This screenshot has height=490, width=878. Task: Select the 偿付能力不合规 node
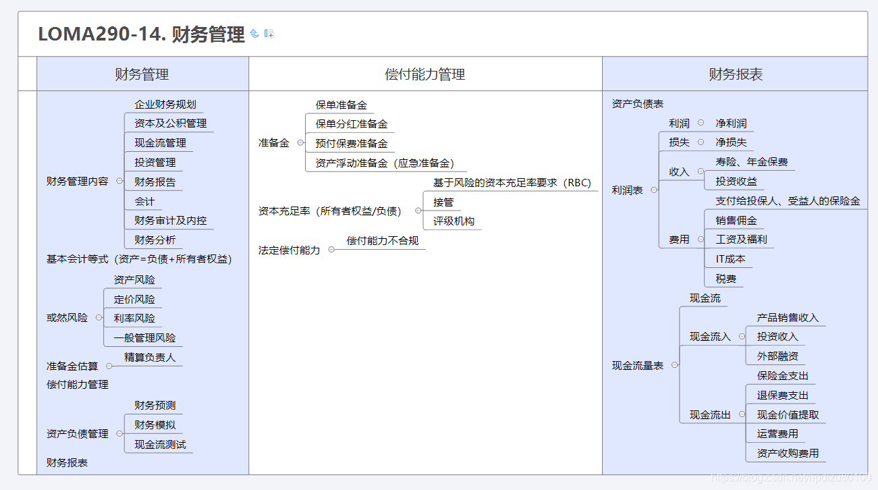coord(383,241)
